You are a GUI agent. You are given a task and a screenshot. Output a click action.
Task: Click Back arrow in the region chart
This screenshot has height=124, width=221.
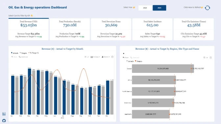pos(125,57)
